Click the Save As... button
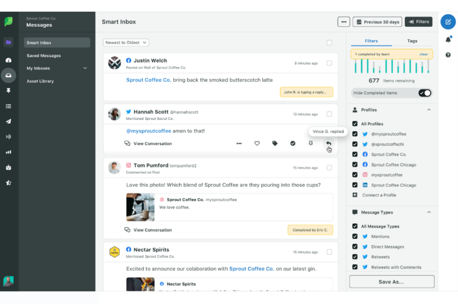Viewport: 458px width, 304px height. point(391,282)
